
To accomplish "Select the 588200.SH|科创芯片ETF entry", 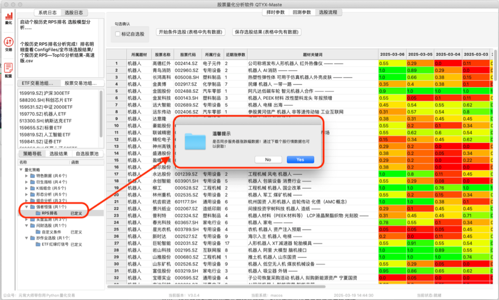I will pyautogui.click(x=45, y=100).
